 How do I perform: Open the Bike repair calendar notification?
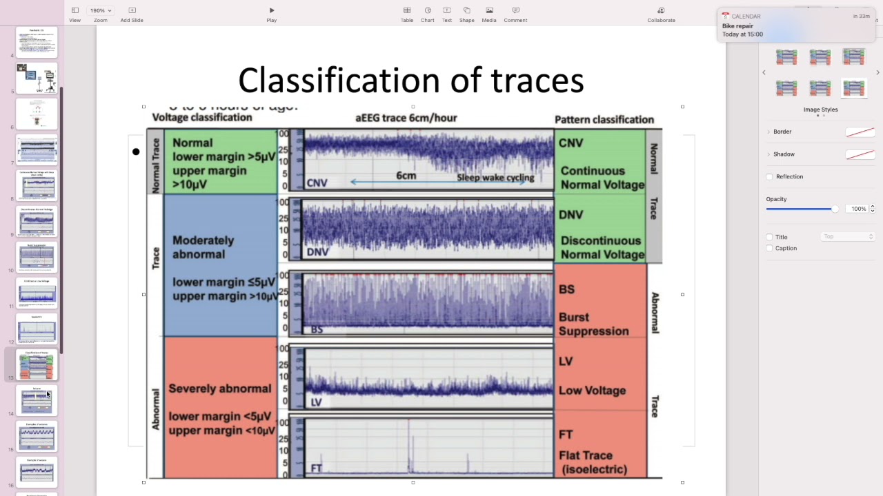(x=797, y=25)
